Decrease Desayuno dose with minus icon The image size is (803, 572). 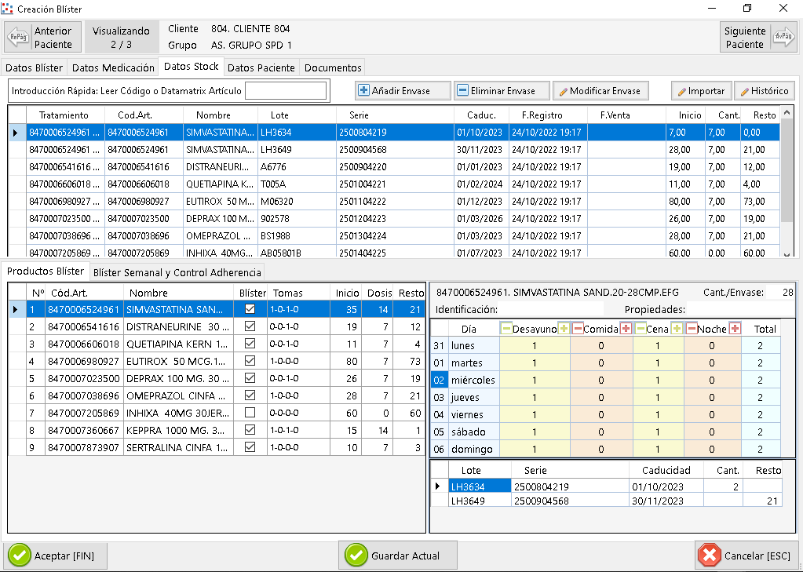point(506,329)
